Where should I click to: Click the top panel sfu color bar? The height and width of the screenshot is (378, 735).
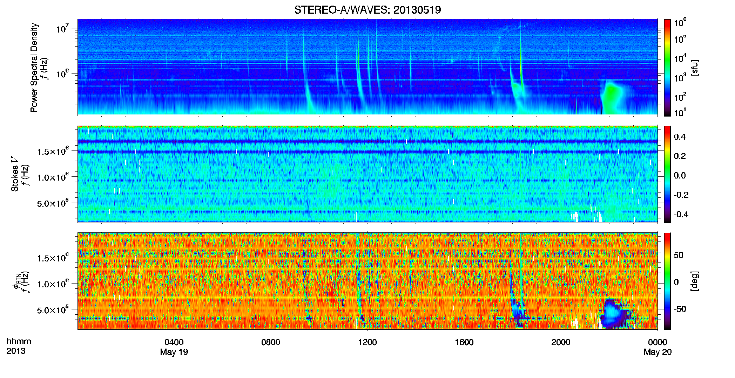point(667,68)
